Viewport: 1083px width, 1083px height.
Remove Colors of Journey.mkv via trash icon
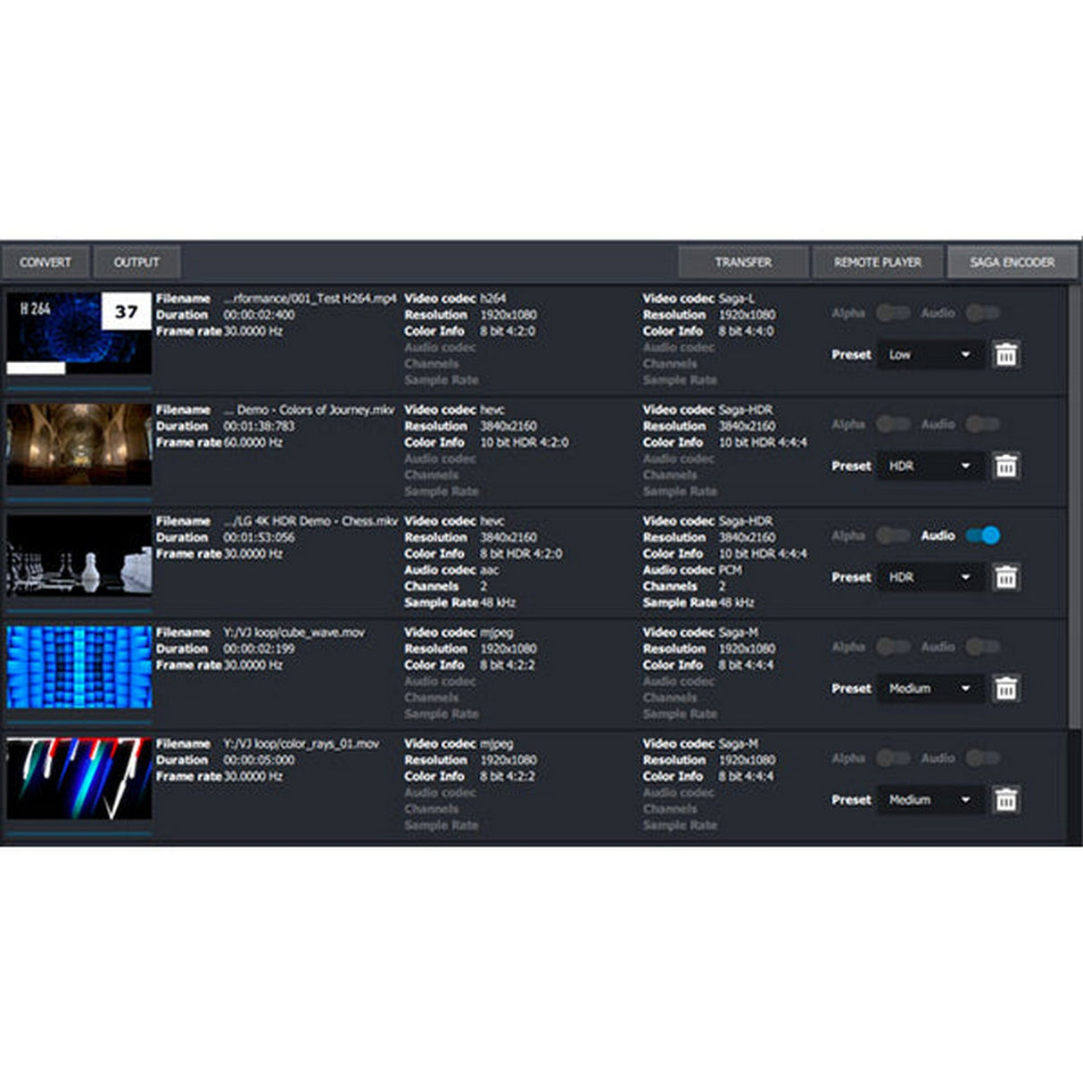(1006, 466)
